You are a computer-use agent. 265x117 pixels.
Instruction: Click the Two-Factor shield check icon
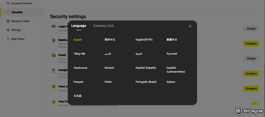tap(54, 102)
